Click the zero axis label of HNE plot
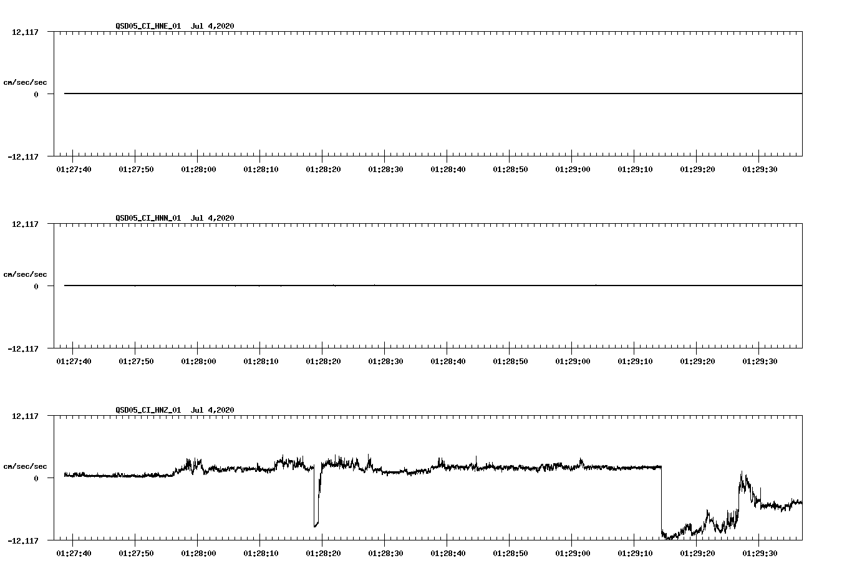Image resolution: width=847 pixels, height=576 pixels. [x=36, y=95]
